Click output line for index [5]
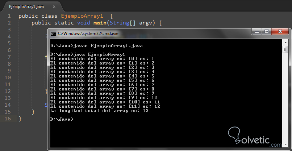The width and height of the screenshot is (292, 151). [102, 81]
